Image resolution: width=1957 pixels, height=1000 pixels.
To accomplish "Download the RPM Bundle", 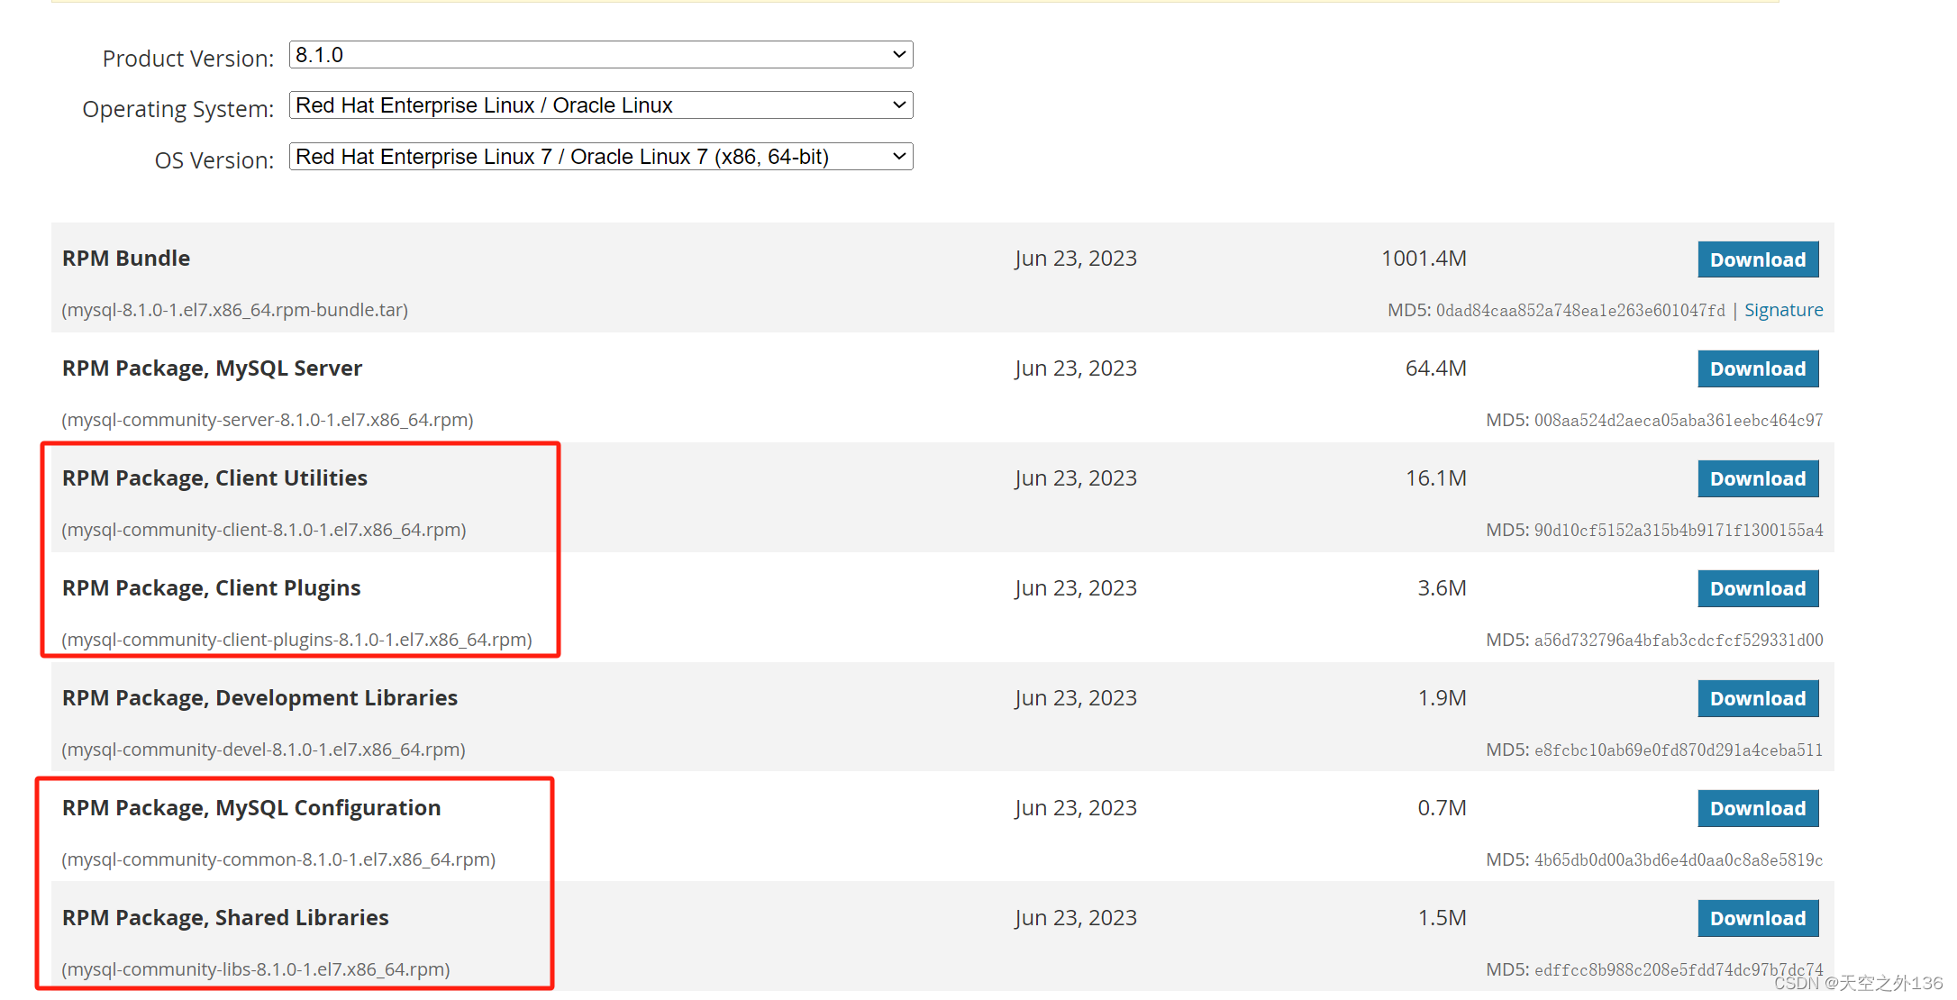I will tap(1757, 259).
